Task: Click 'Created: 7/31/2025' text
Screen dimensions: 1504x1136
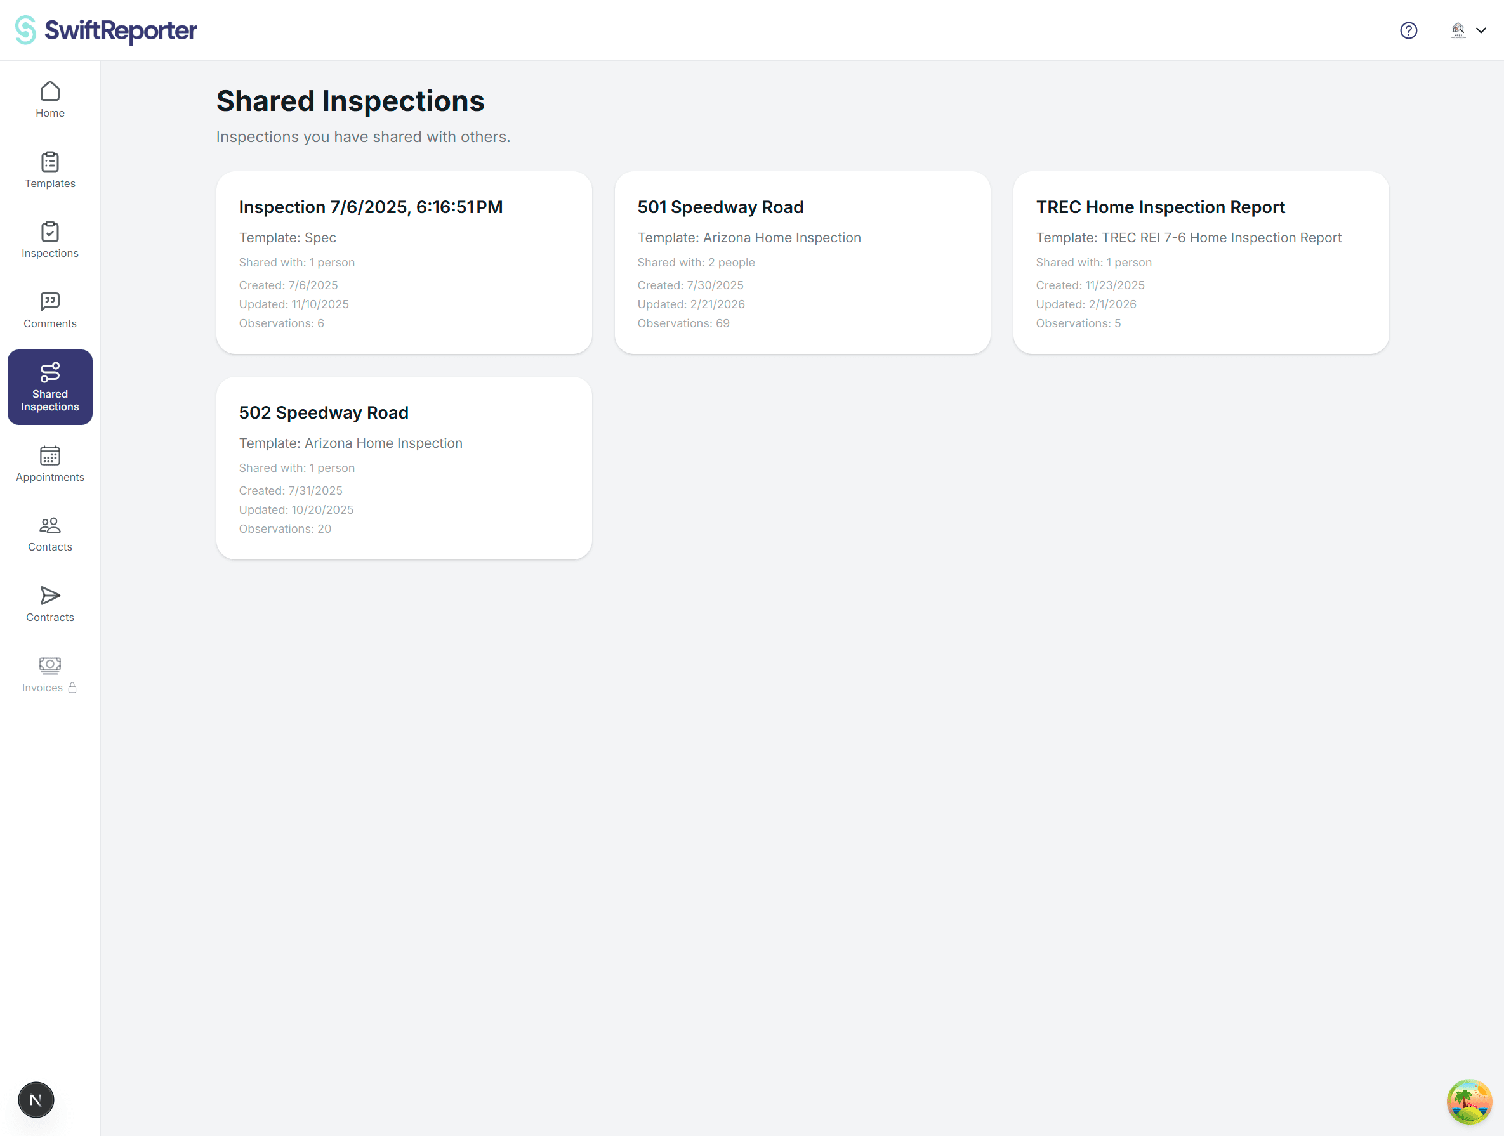Action: point(291,490)
